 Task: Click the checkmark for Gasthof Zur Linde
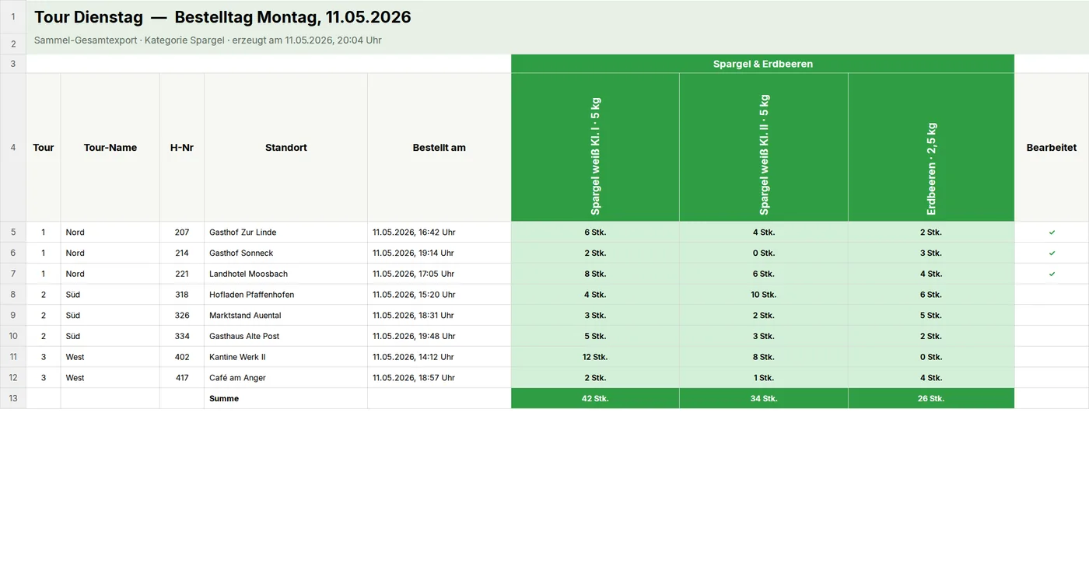point(1052,233)
